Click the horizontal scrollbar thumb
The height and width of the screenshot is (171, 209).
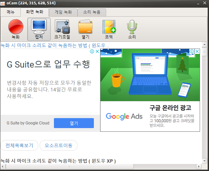pyautogui.click(x=70, y=166)
